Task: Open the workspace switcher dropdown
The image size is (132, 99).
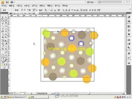Action: click(x=91, y=2)
